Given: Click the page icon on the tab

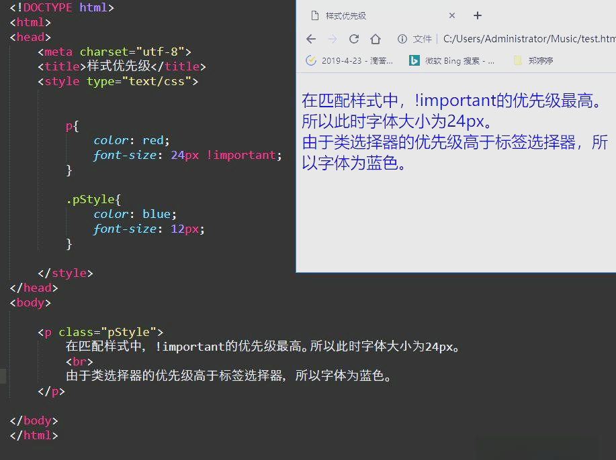Looking at the screenshot, I should pyautogui.click(x=314, y=15).
